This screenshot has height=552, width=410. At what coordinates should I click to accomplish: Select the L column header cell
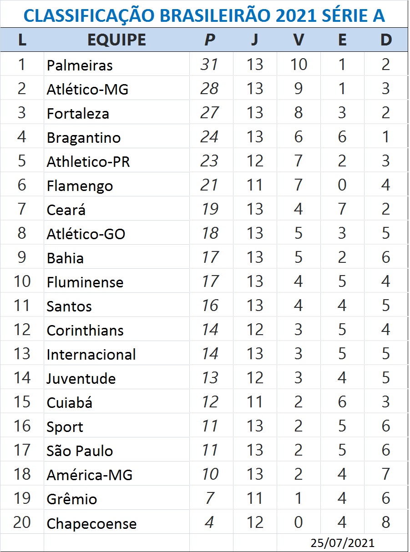click(22, 40)
